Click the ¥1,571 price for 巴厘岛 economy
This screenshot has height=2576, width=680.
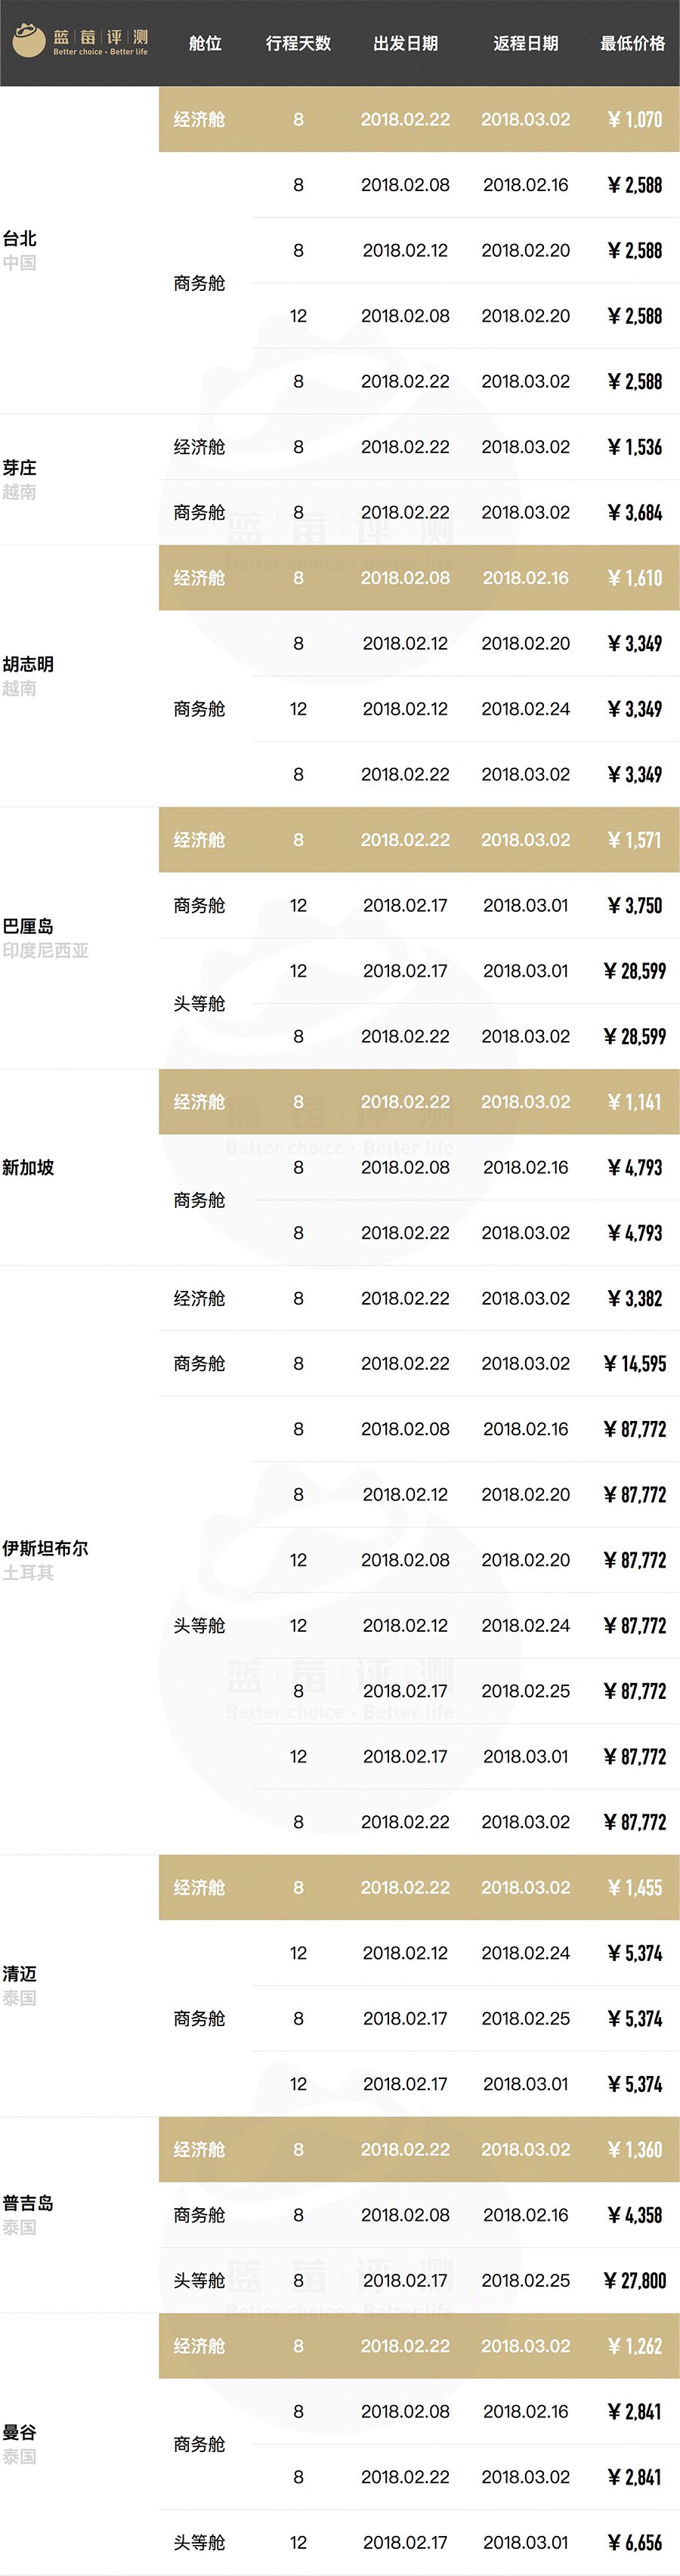tap(635, 840)
